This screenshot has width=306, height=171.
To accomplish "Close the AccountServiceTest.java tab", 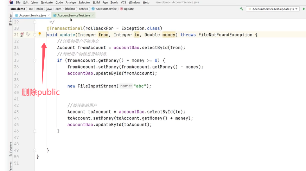I will pyautogui.click(x=93, y=15).
